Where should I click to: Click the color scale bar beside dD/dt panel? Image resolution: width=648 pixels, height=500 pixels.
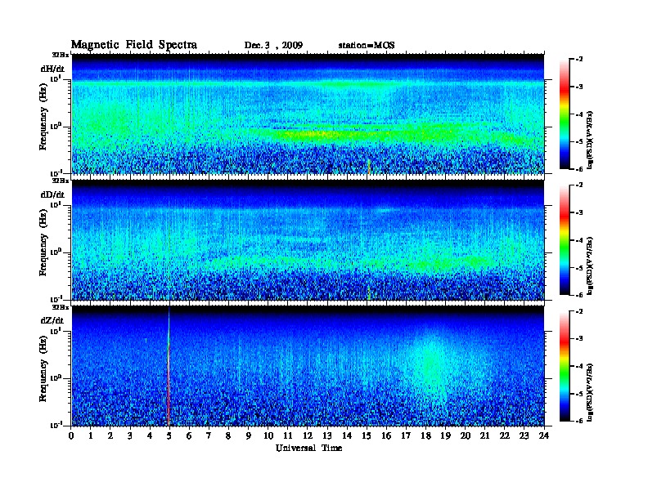(565, 240)
